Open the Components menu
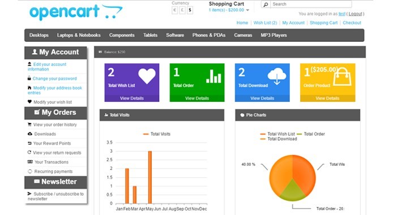Screen dimensions: 402x215 122,35
